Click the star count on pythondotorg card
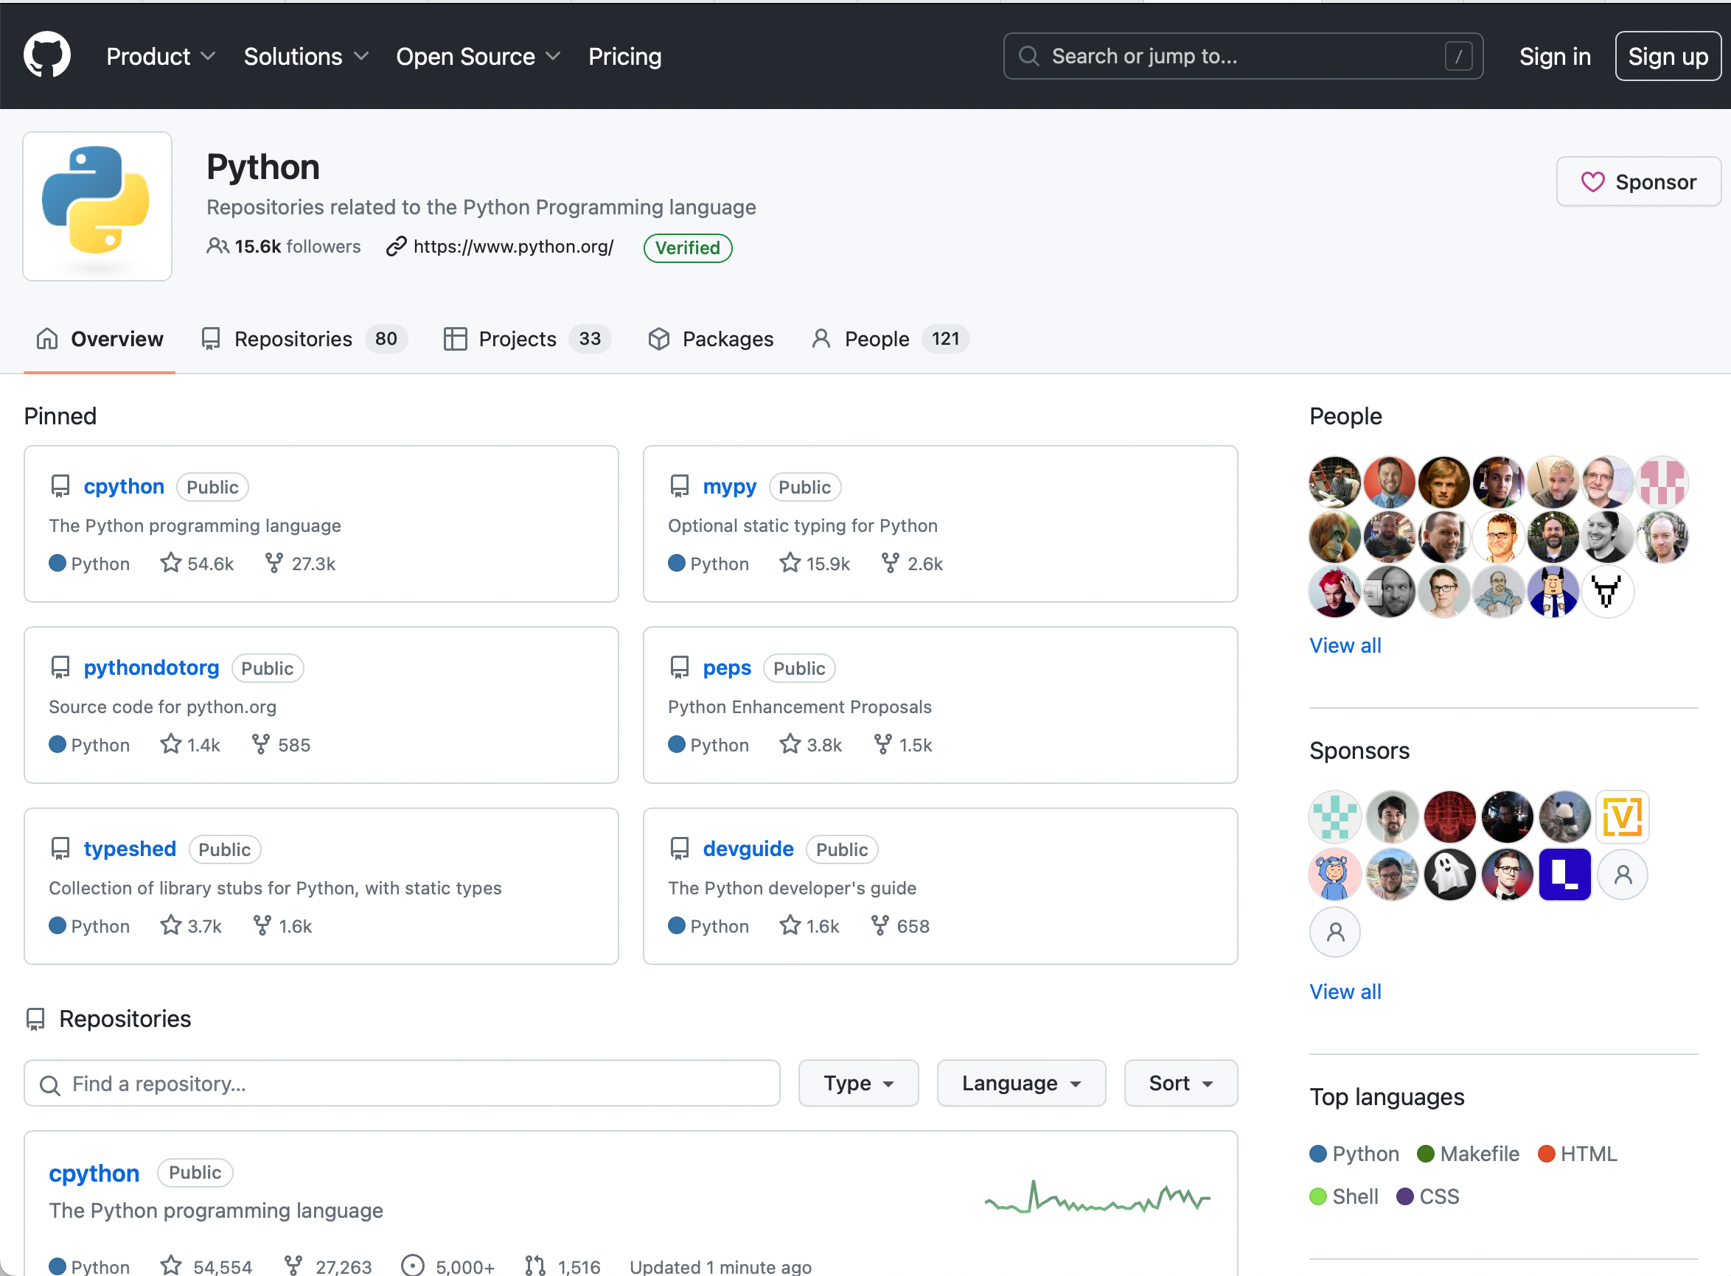Screen dimensions: 1731x1276 [190, 745]
